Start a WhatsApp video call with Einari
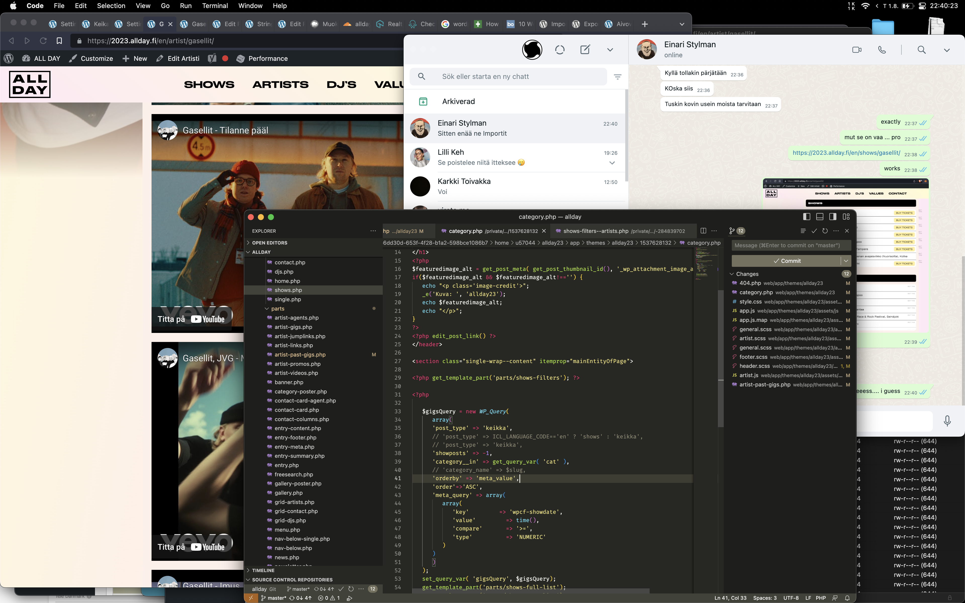The width and height of the screenshot is (965, 603). 856,50
